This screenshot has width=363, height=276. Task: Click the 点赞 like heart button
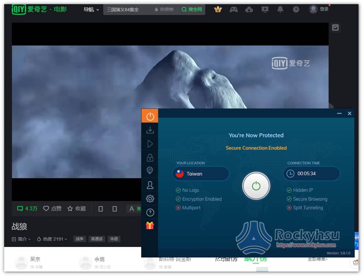click(x=52, y=209)
